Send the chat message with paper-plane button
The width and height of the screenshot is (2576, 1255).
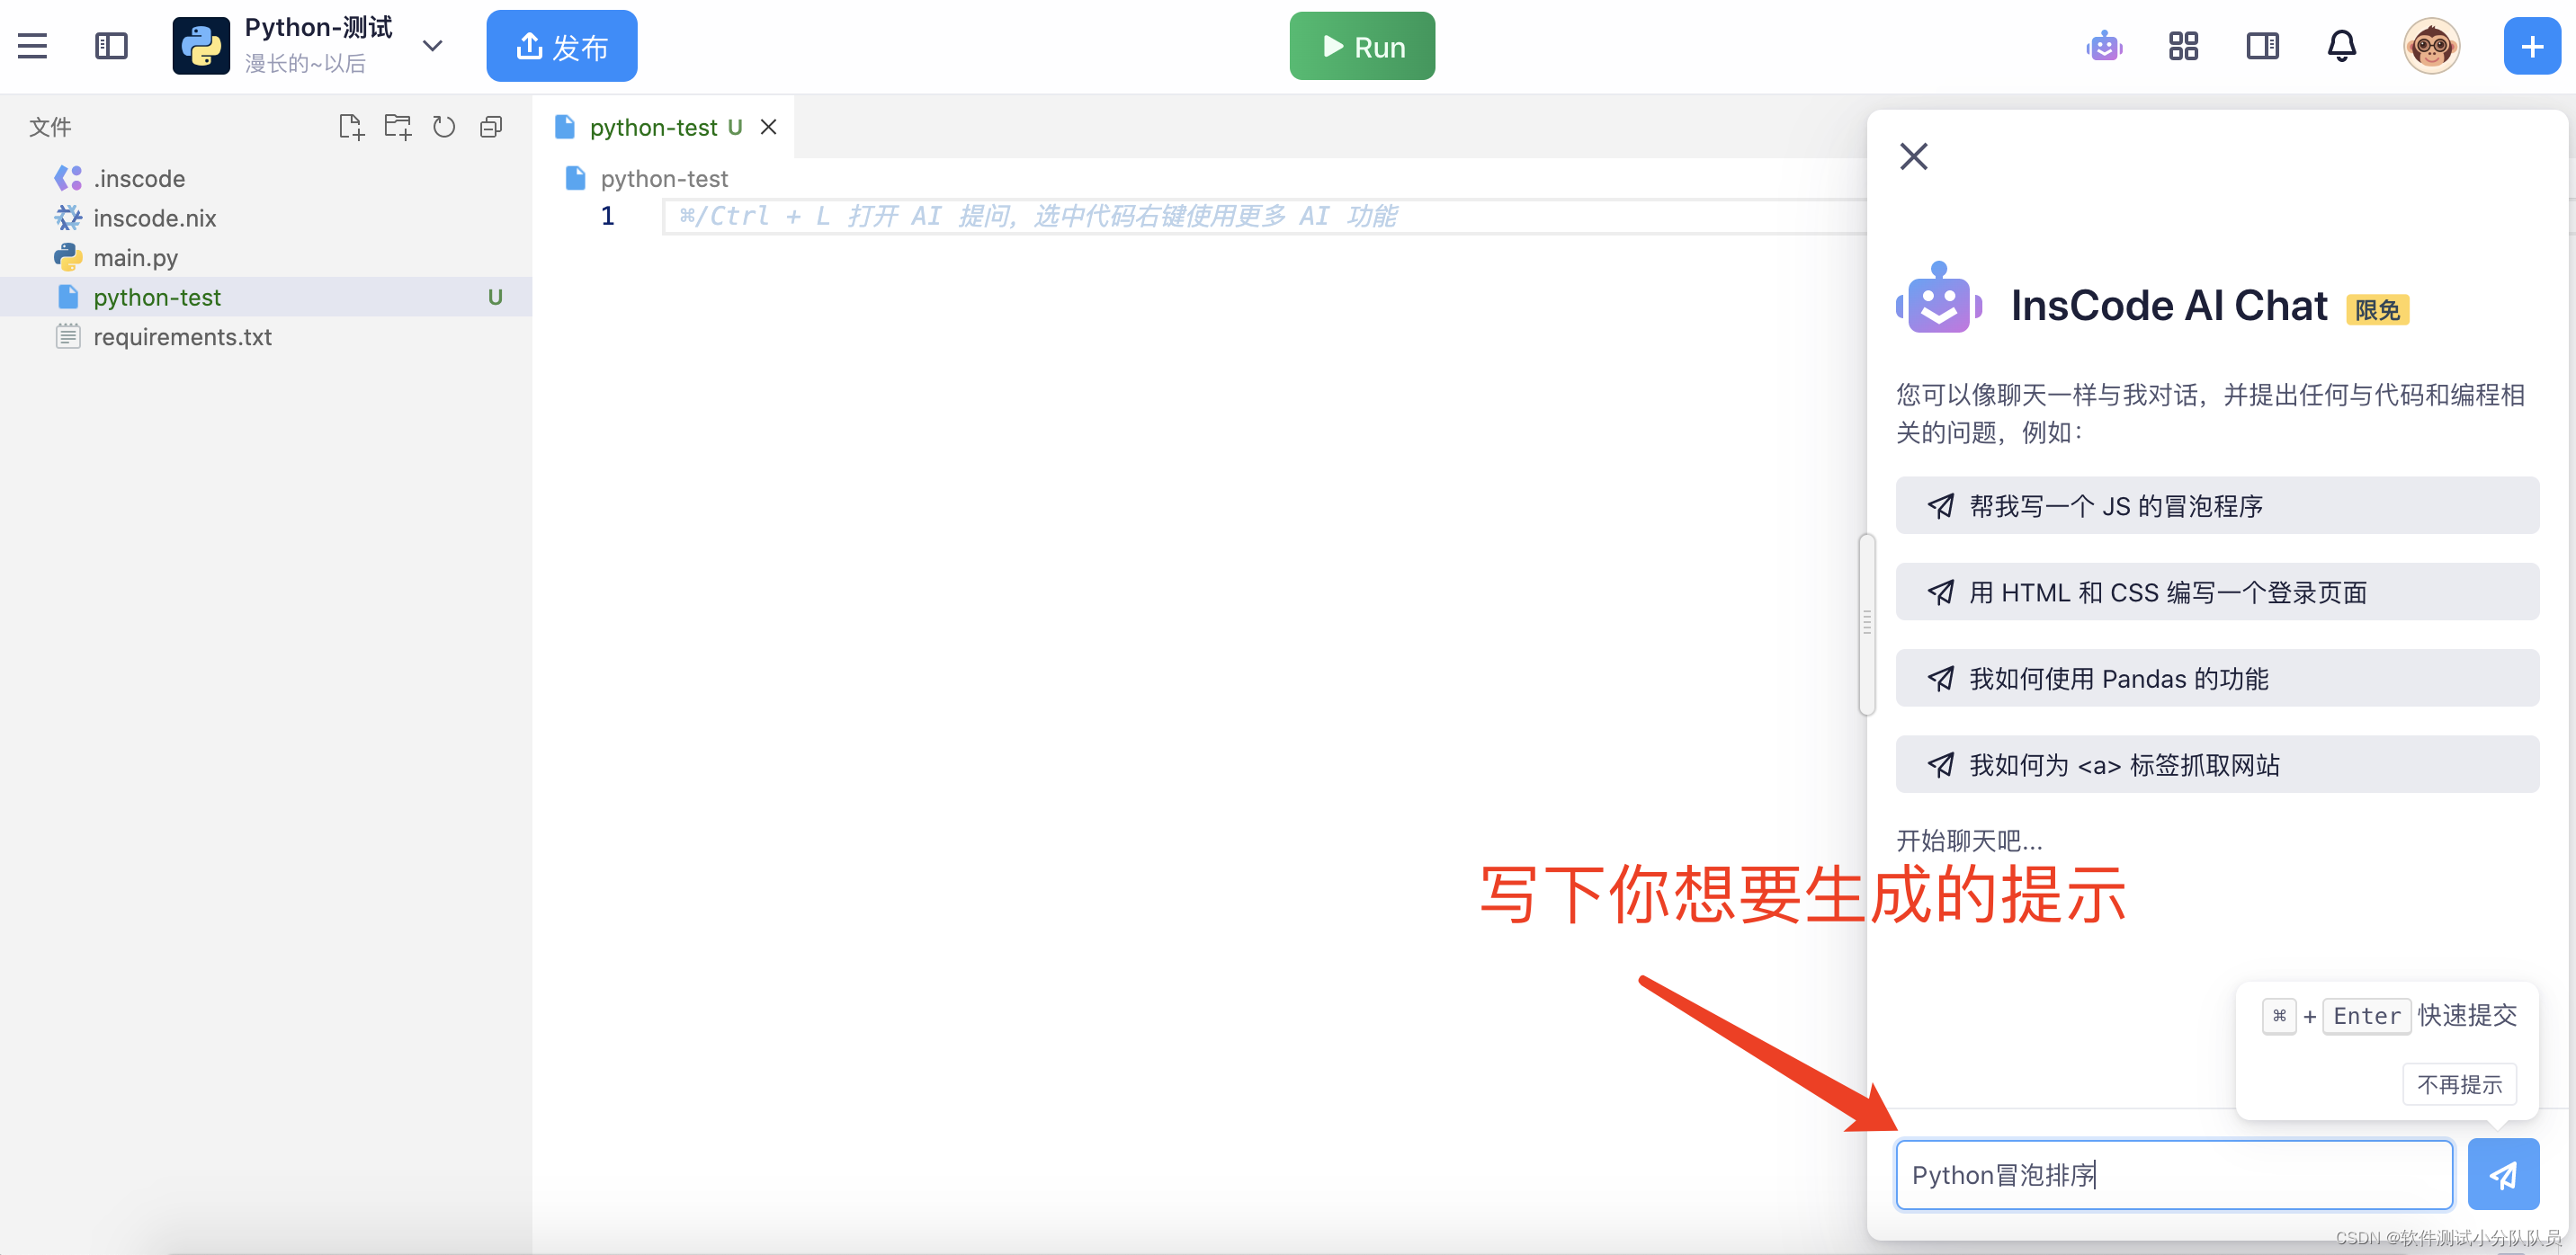(x=2502, y=1175)
